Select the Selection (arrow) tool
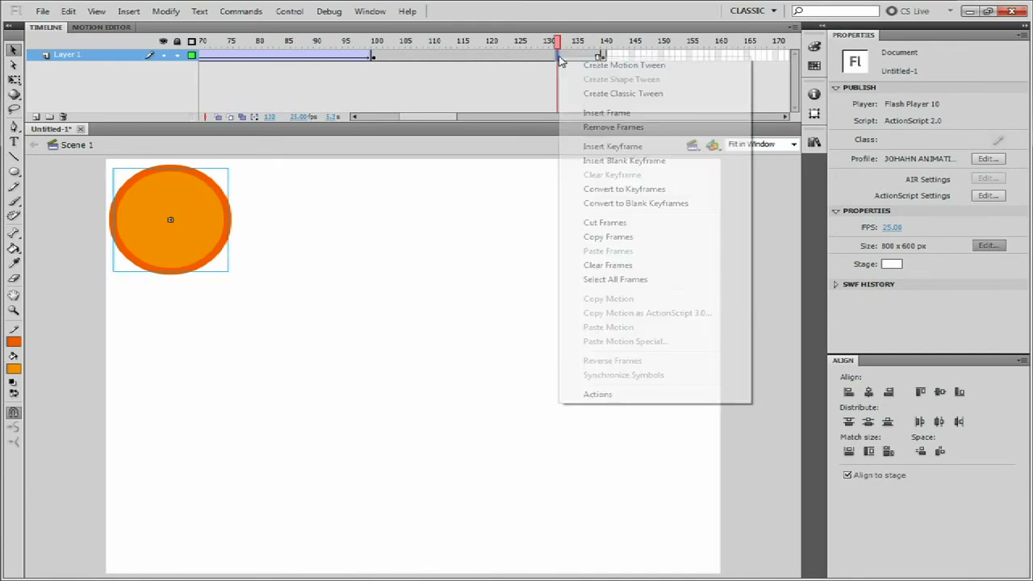Screen dimensions: 1033x581 (x=14, y=50)
